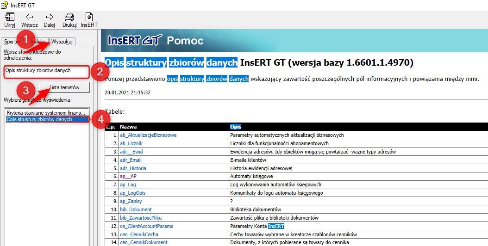Screen dimensions: 488x246
Task: Open the ab_Licznik table link
Action: tap(131, 143)
